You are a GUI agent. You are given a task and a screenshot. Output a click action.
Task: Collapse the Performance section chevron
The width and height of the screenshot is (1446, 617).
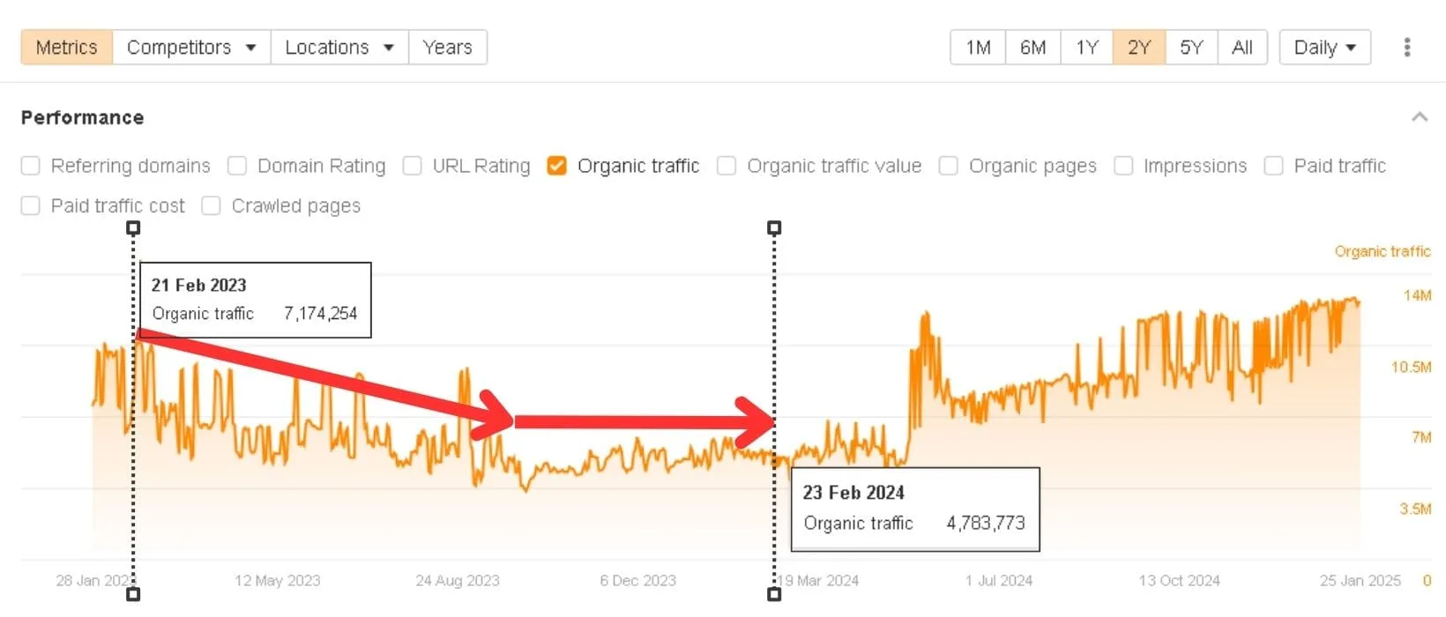click(x=1420, y=117)
